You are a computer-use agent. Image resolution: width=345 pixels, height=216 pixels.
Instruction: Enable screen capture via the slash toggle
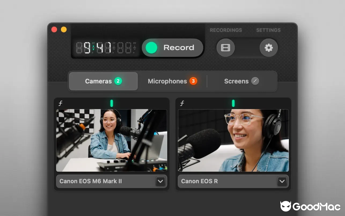(x=256, y=81)
